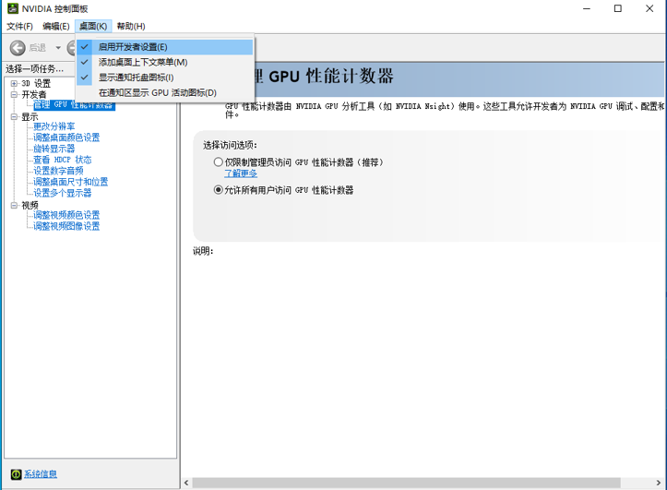Select 管理 GPU 性能计数器 tree item
This screenshot has width=667, height=490.
pyautogui.click(x=74, y=105)
